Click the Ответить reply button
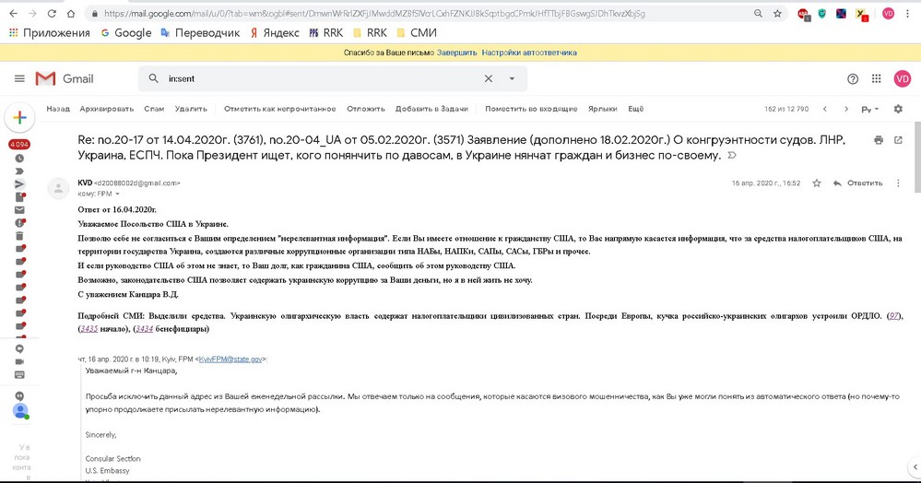This screenshot has height=483, width=921. point(865,183)
